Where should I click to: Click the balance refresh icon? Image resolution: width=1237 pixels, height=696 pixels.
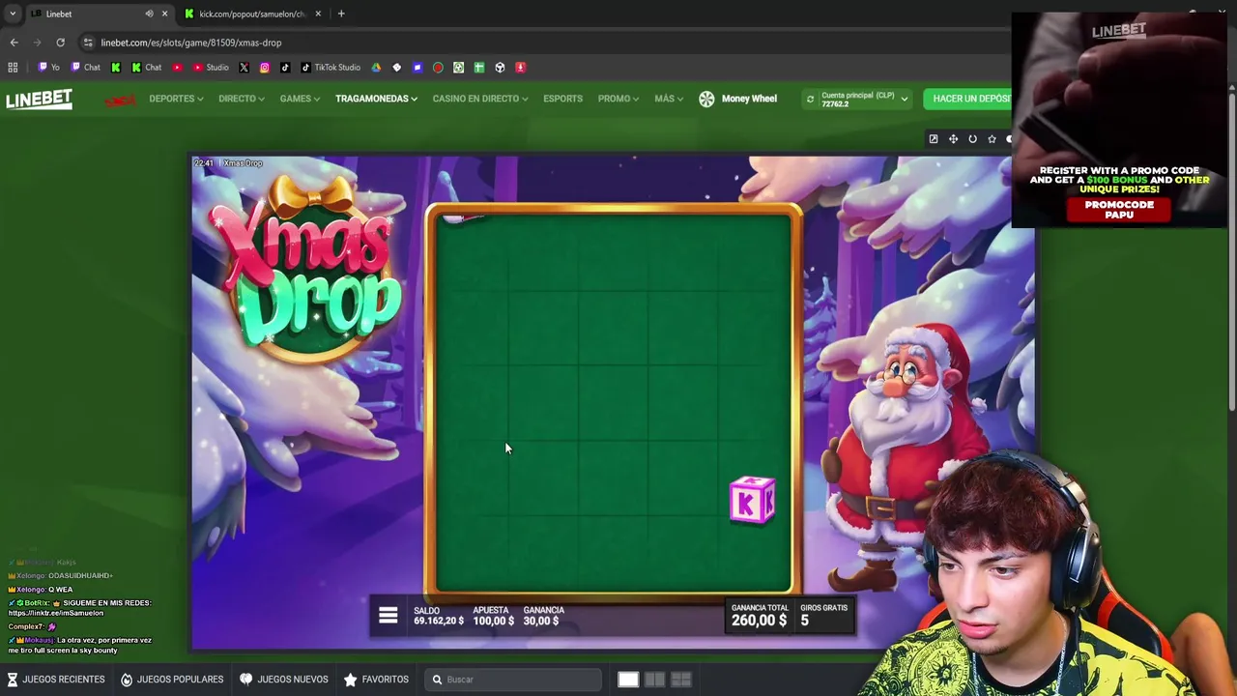810,99
